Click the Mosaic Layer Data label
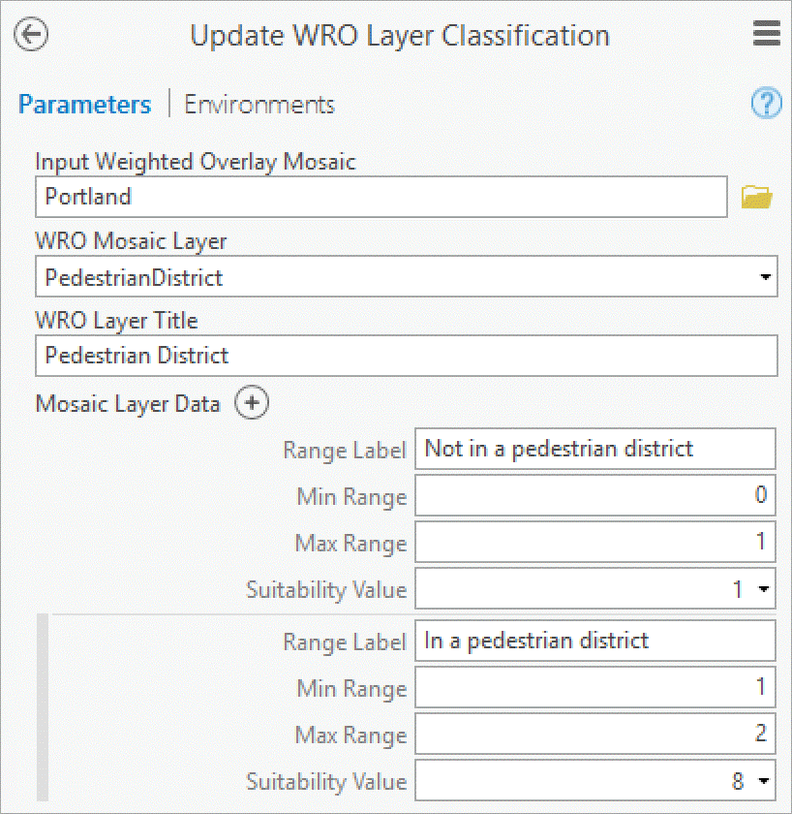792x814 pixels. (128, 404)
